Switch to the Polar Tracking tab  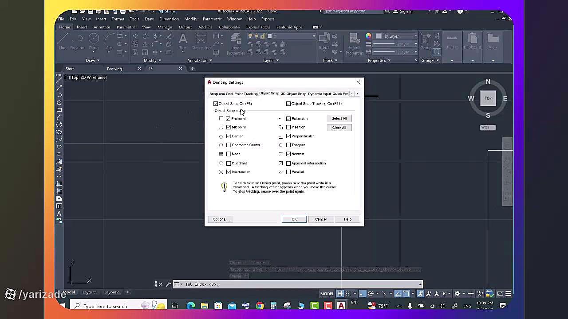click(x=246, y=94)
